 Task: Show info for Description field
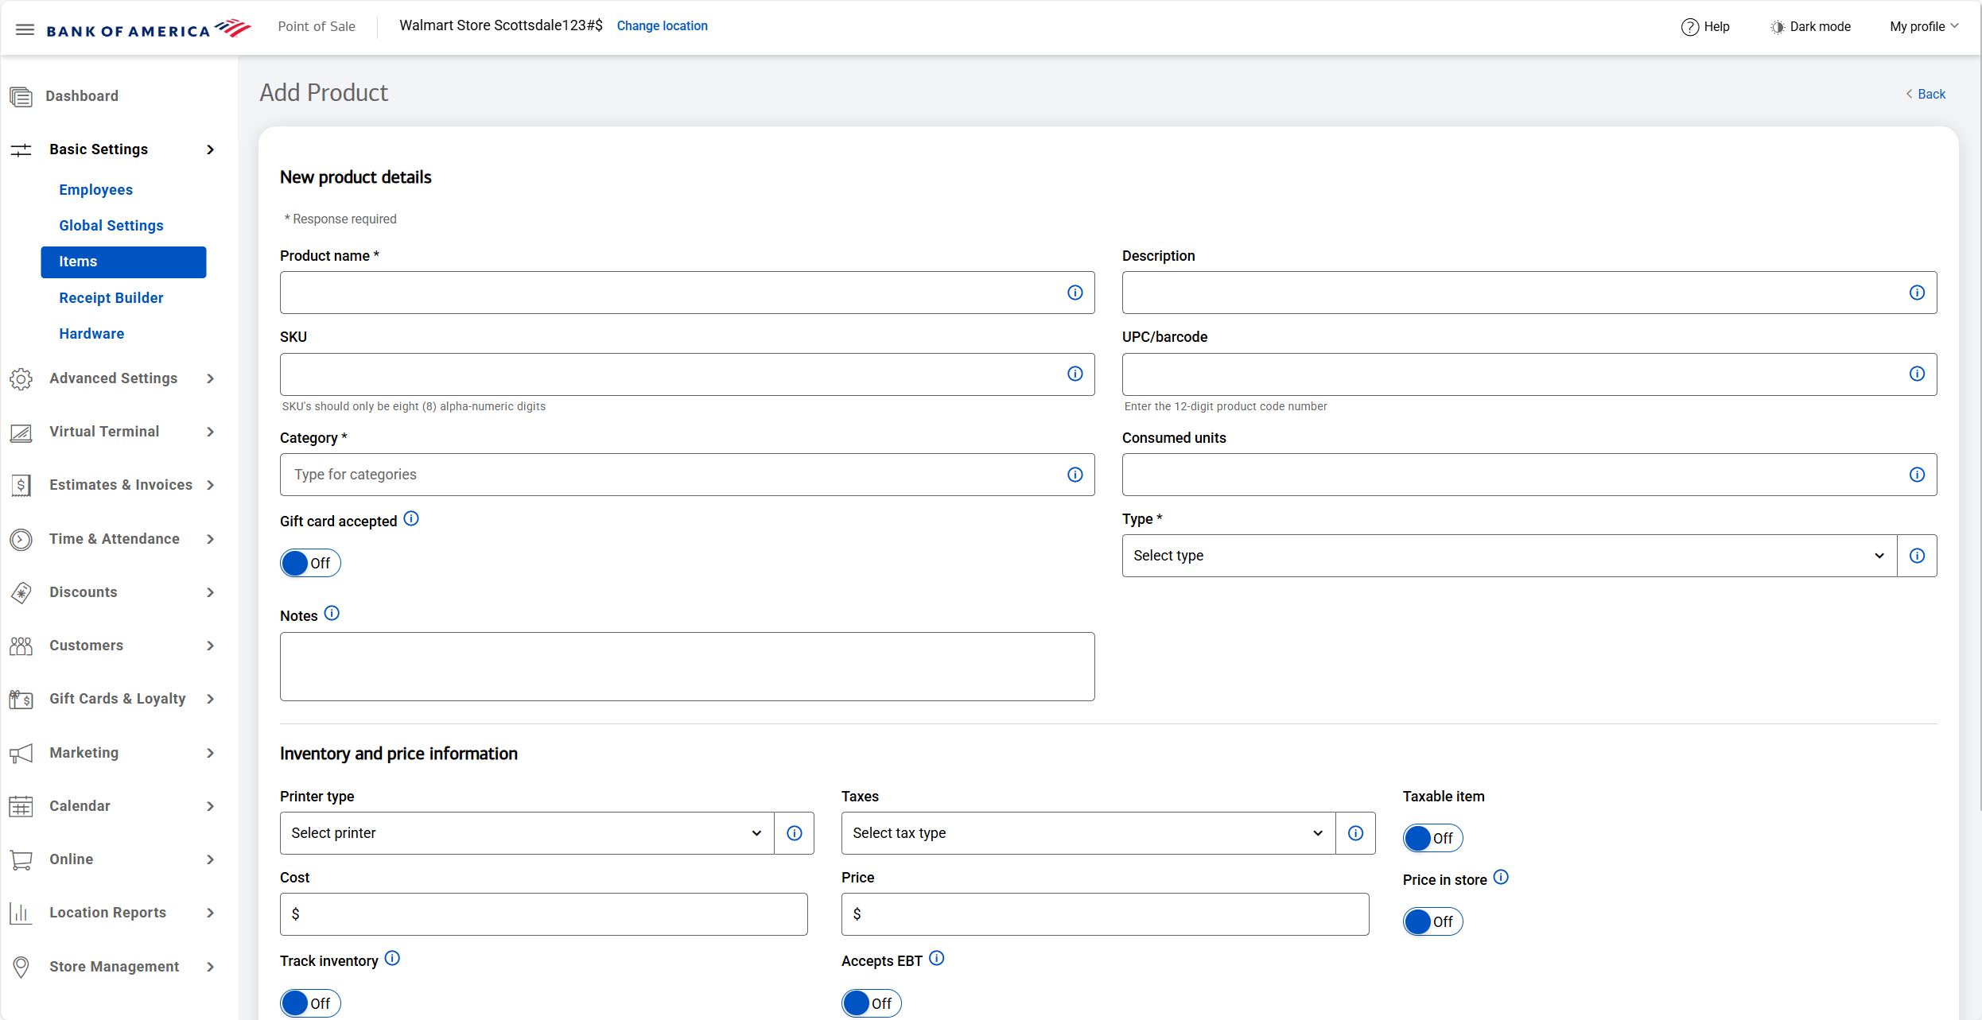pos(1918,293)
